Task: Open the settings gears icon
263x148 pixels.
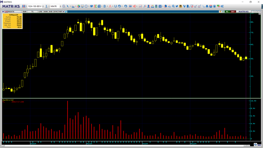Action: 222,6
